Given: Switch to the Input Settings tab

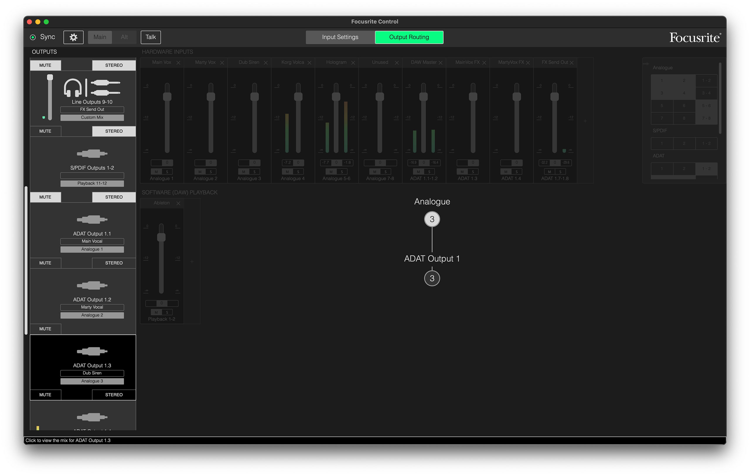Looking at the screenshot, I should [340, 37].
